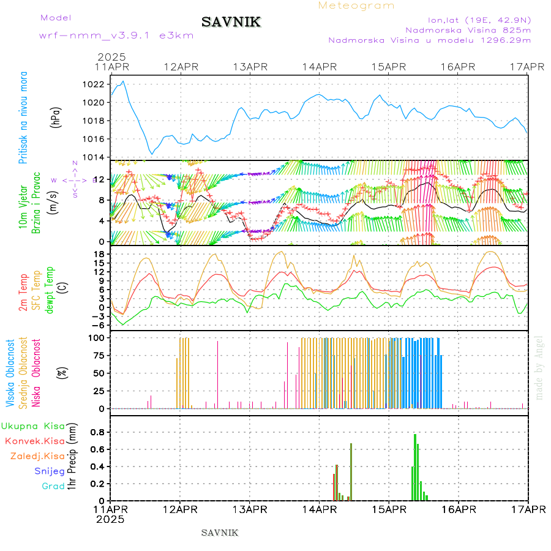551x551 pixels.
Task: Select the blue Snijeg legend entry
Action: pyautogui.click(x=50, y=471)
